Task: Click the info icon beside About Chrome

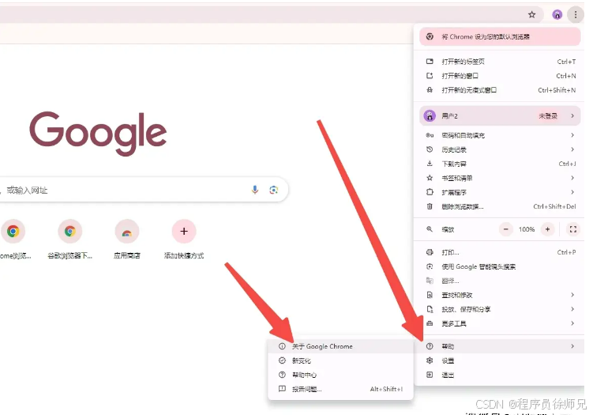Action: 282,346
